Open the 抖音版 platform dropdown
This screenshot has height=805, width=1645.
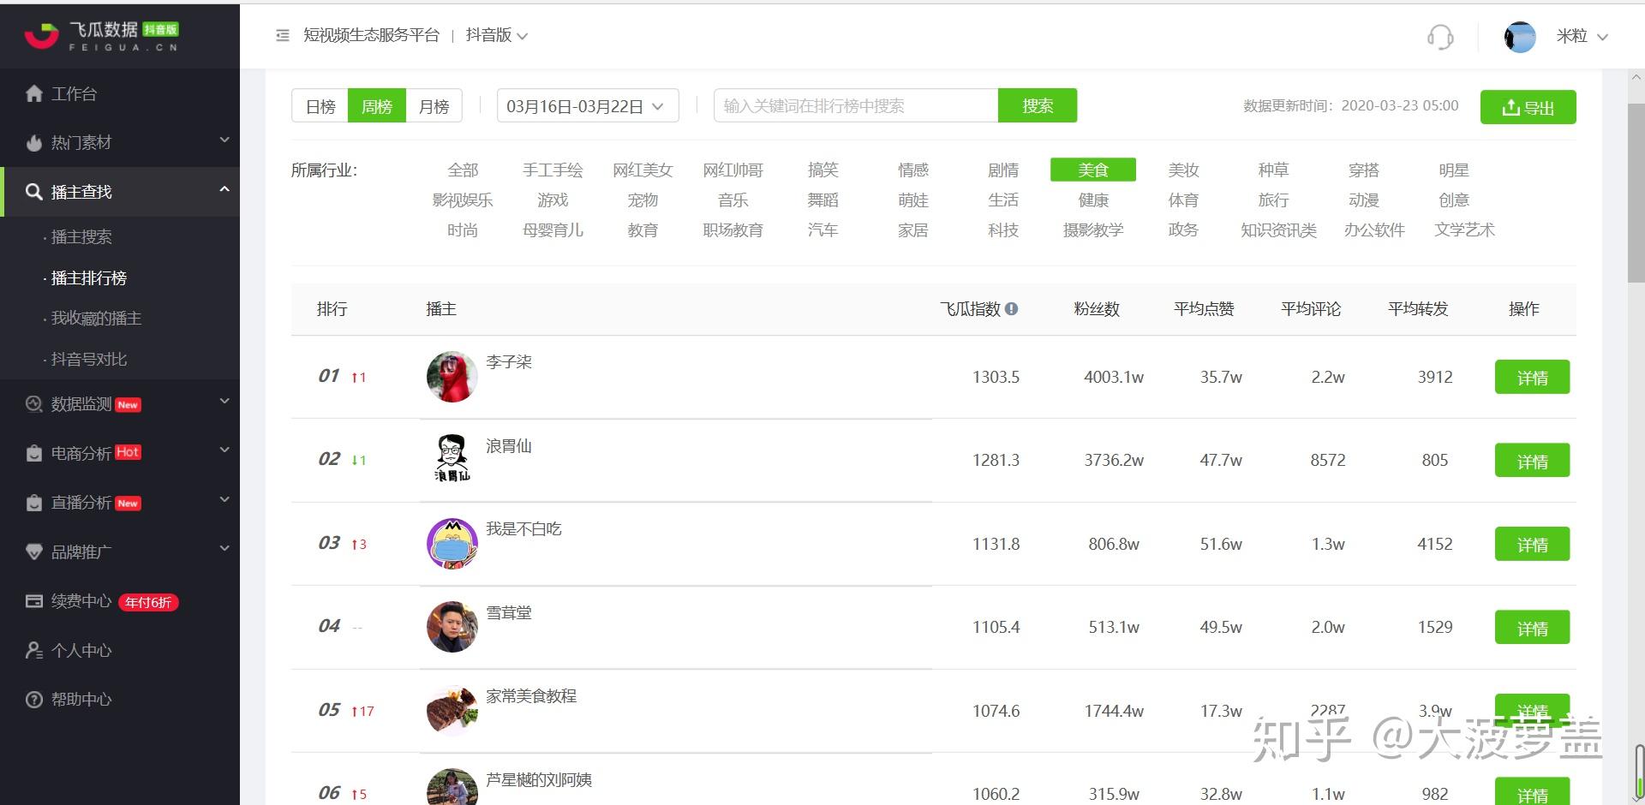[x=497, y=36]
